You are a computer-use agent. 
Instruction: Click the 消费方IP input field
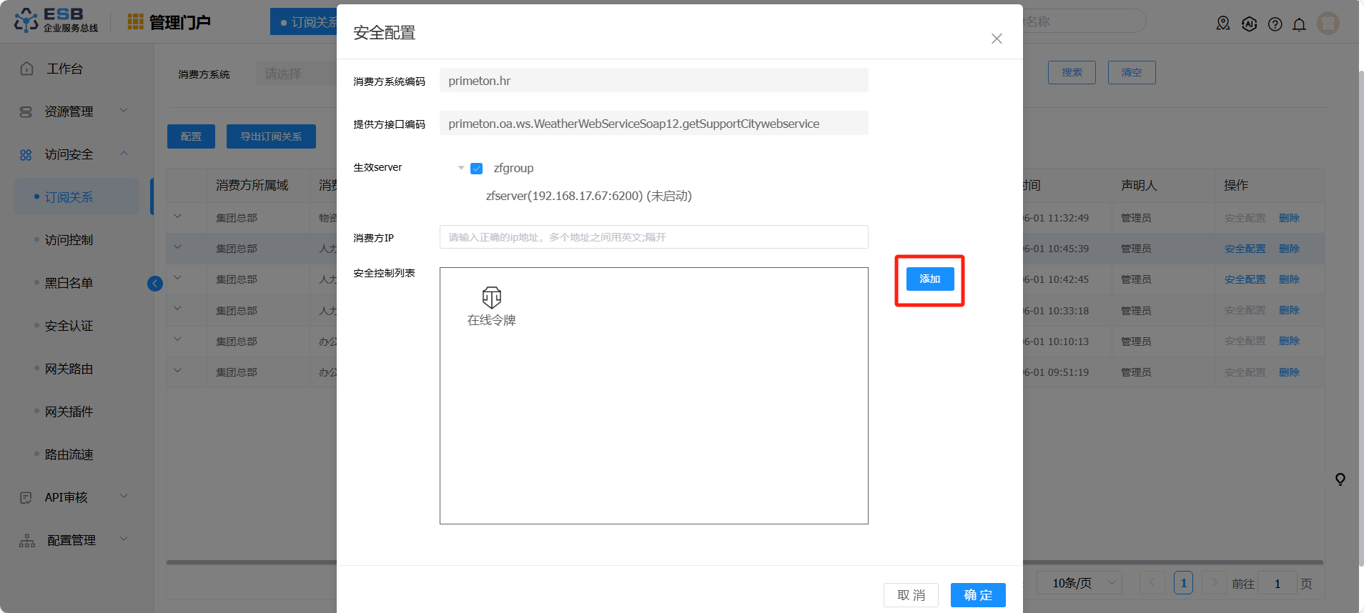(x=654, y=237)
